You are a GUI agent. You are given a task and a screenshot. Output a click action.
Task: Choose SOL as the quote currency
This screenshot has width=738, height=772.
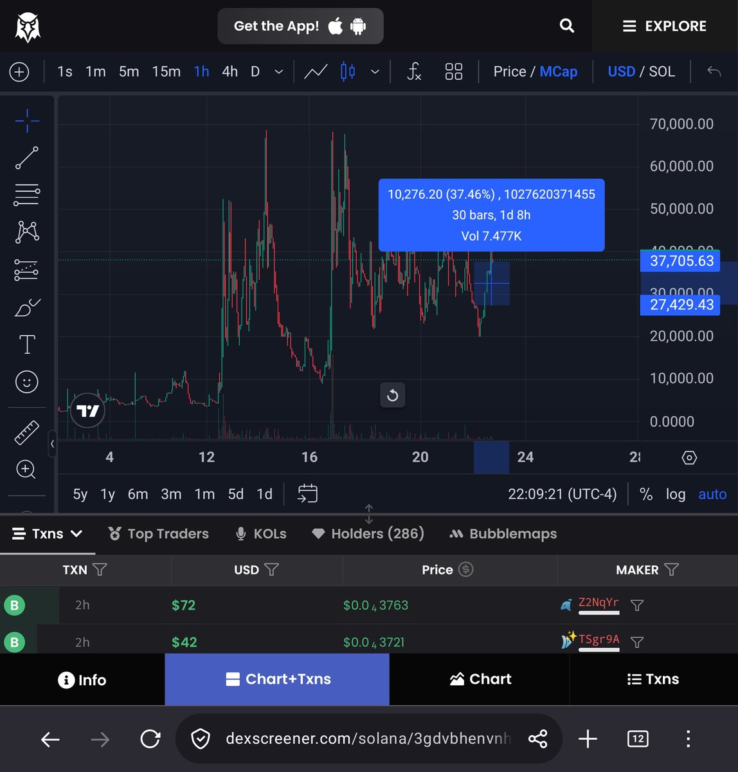[662, 71]
